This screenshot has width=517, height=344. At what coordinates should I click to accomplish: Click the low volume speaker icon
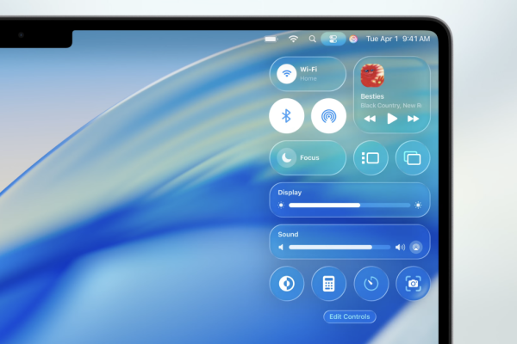pyautogui.click(x=281, y=247)
